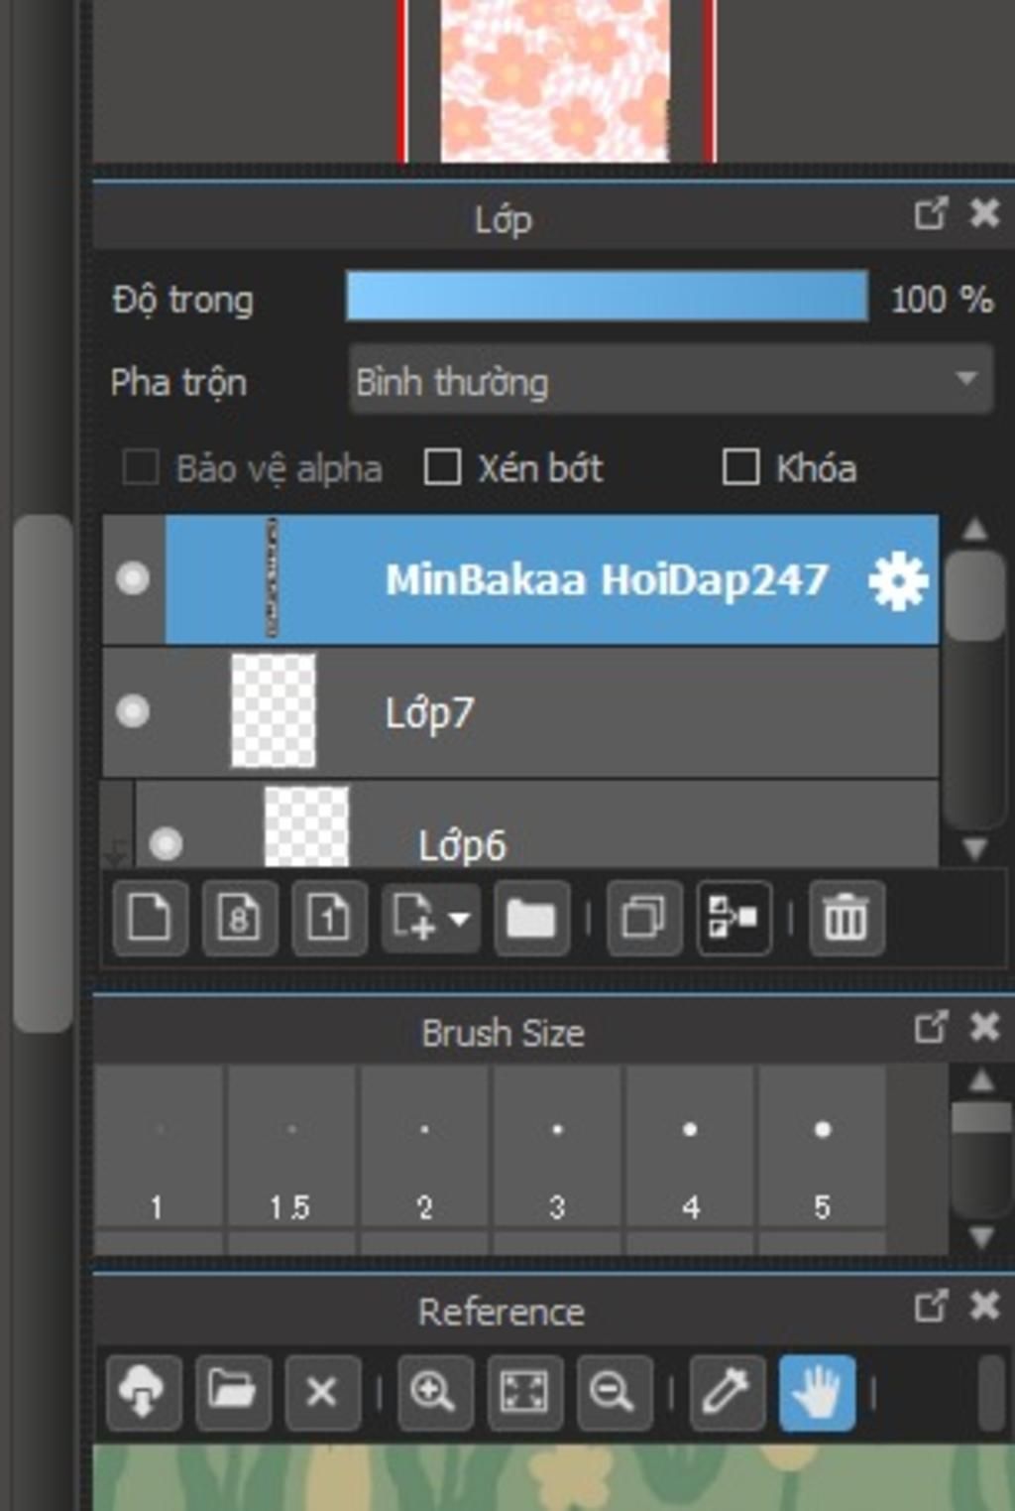Viewport: 1015px width, 1511px height.
Task: Duplicate the selected layer
Action: [643, 918]
